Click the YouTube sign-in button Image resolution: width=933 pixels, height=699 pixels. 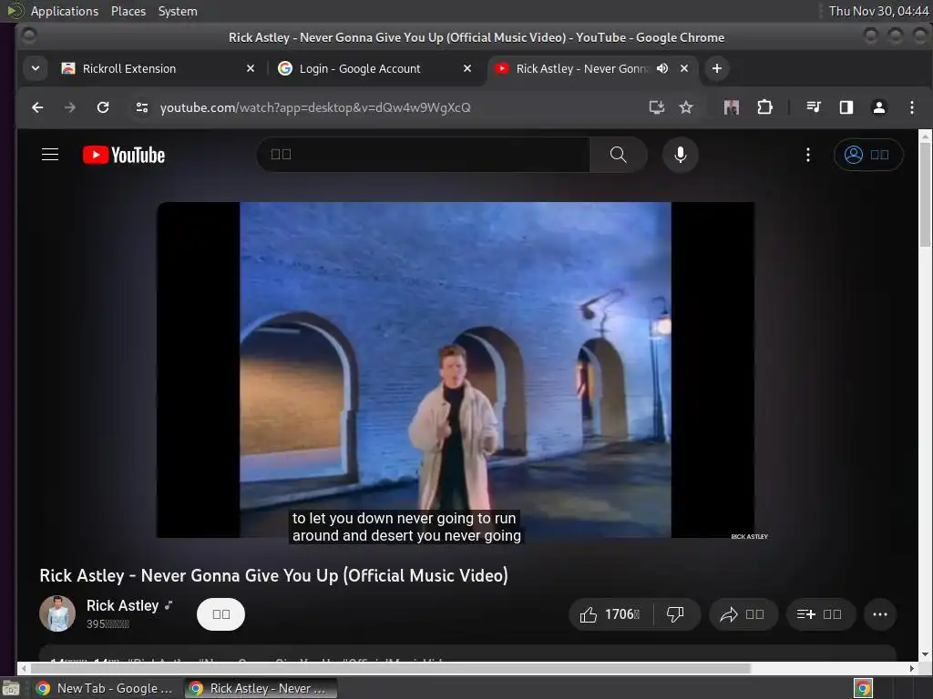coord(868,155)
